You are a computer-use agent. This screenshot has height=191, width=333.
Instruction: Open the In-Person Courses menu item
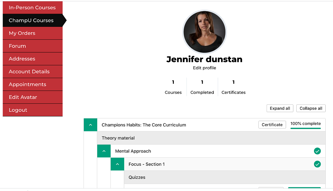pyautogui.click(x=32, y=8)
